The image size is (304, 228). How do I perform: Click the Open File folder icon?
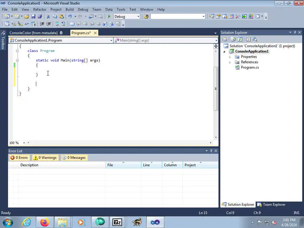(26, 17)
